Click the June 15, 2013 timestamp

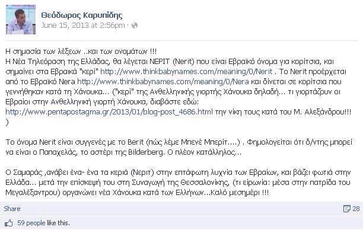pos(83,25)
